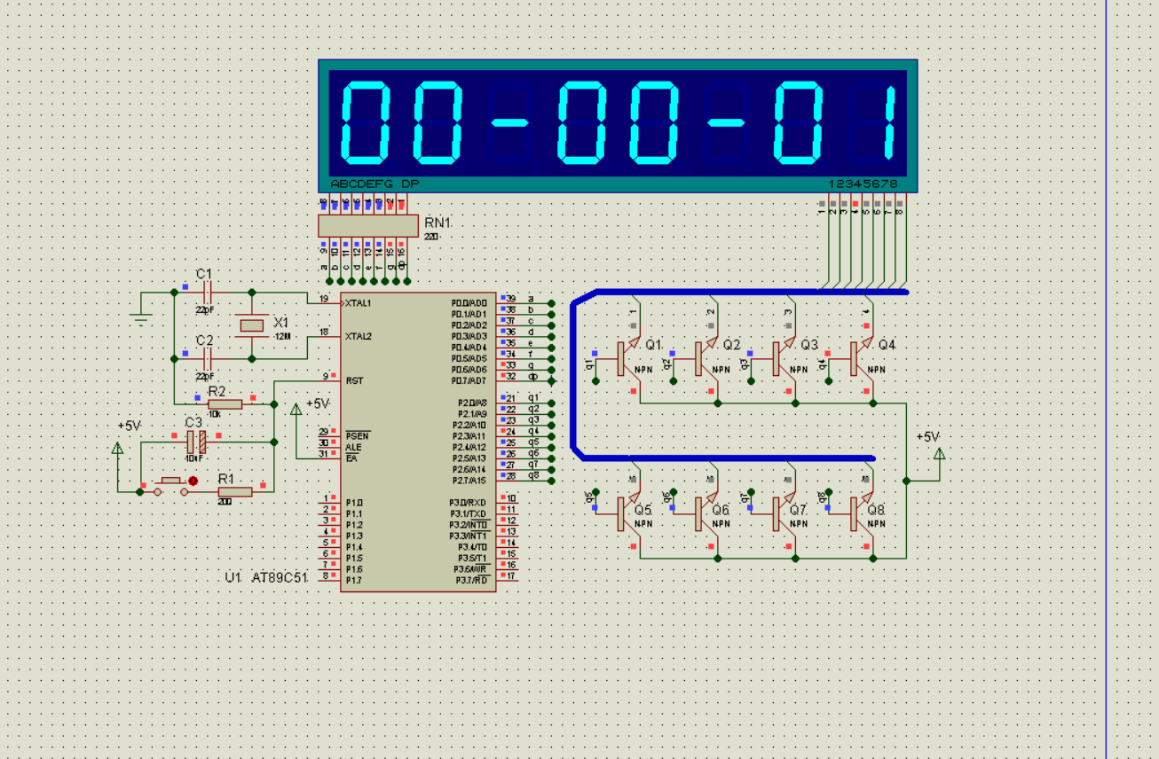1159x759 pixels.
Task: Click the +5V terminal right of the transistors
Action: (939, 455)
